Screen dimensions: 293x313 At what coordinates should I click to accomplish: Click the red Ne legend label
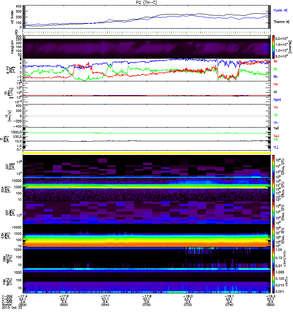(276, 84)
